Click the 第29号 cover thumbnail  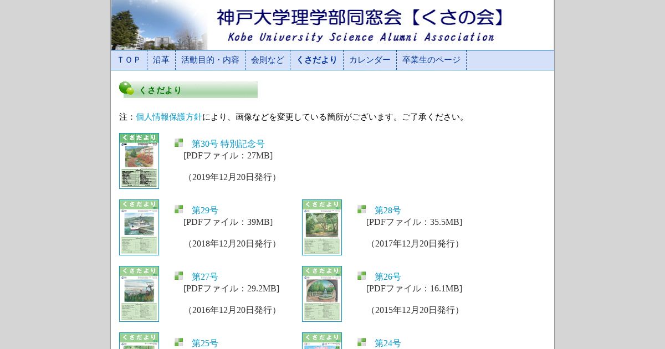coord(139,227)
